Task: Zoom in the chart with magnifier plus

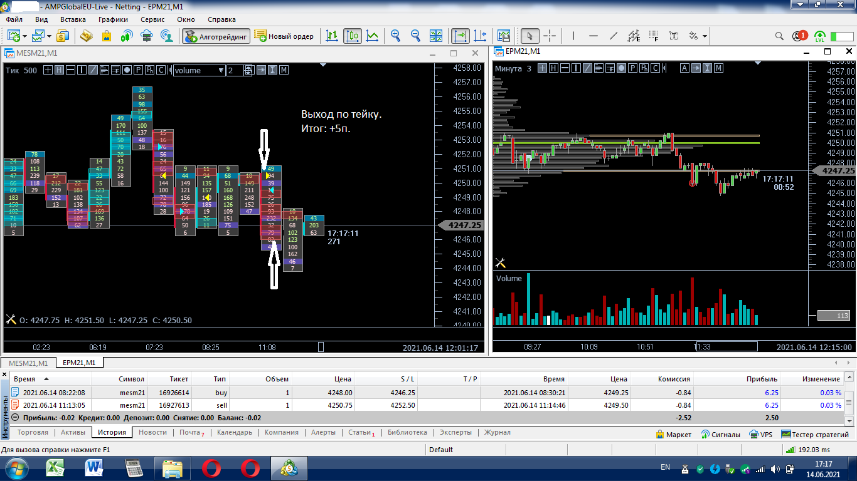Action: click(x=395, y=36)
